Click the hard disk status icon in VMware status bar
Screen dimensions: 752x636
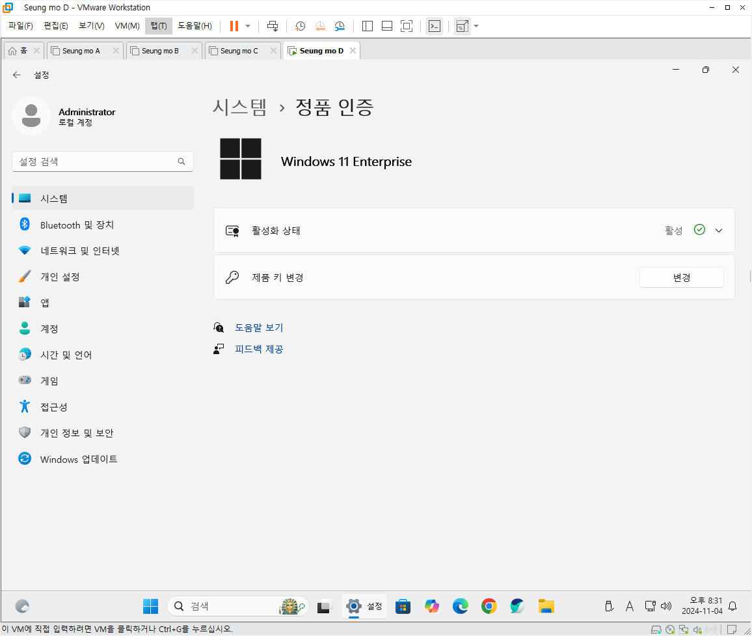click(656, 629)
